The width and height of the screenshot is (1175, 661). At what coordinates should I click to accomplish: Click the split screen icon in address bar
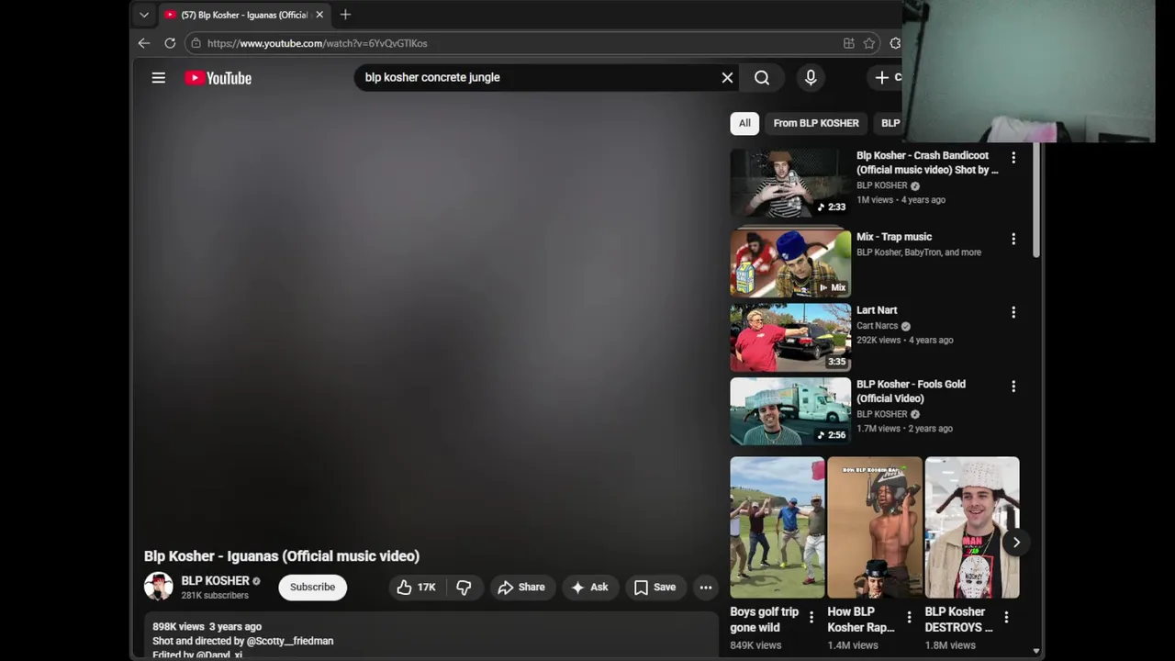(x=849, y=43)
